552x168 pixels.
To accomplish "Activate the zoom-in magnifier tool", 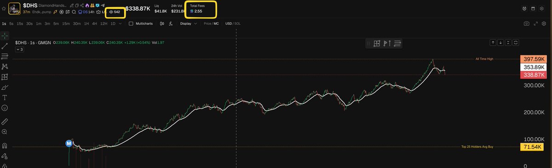I will click(x=5, y=132).
